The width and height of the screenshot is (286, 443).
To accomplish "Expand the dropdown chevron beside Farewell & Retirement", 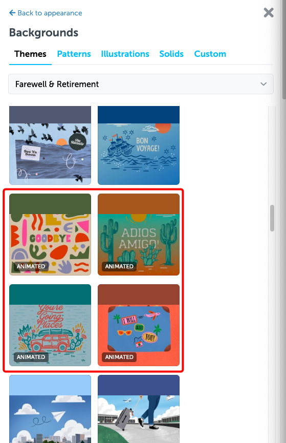I will pos(263,84).
